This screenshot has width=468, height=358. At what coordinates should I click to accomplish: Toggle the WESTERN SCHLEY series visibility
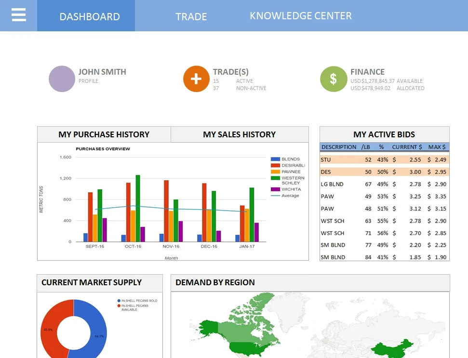(275, 178)
